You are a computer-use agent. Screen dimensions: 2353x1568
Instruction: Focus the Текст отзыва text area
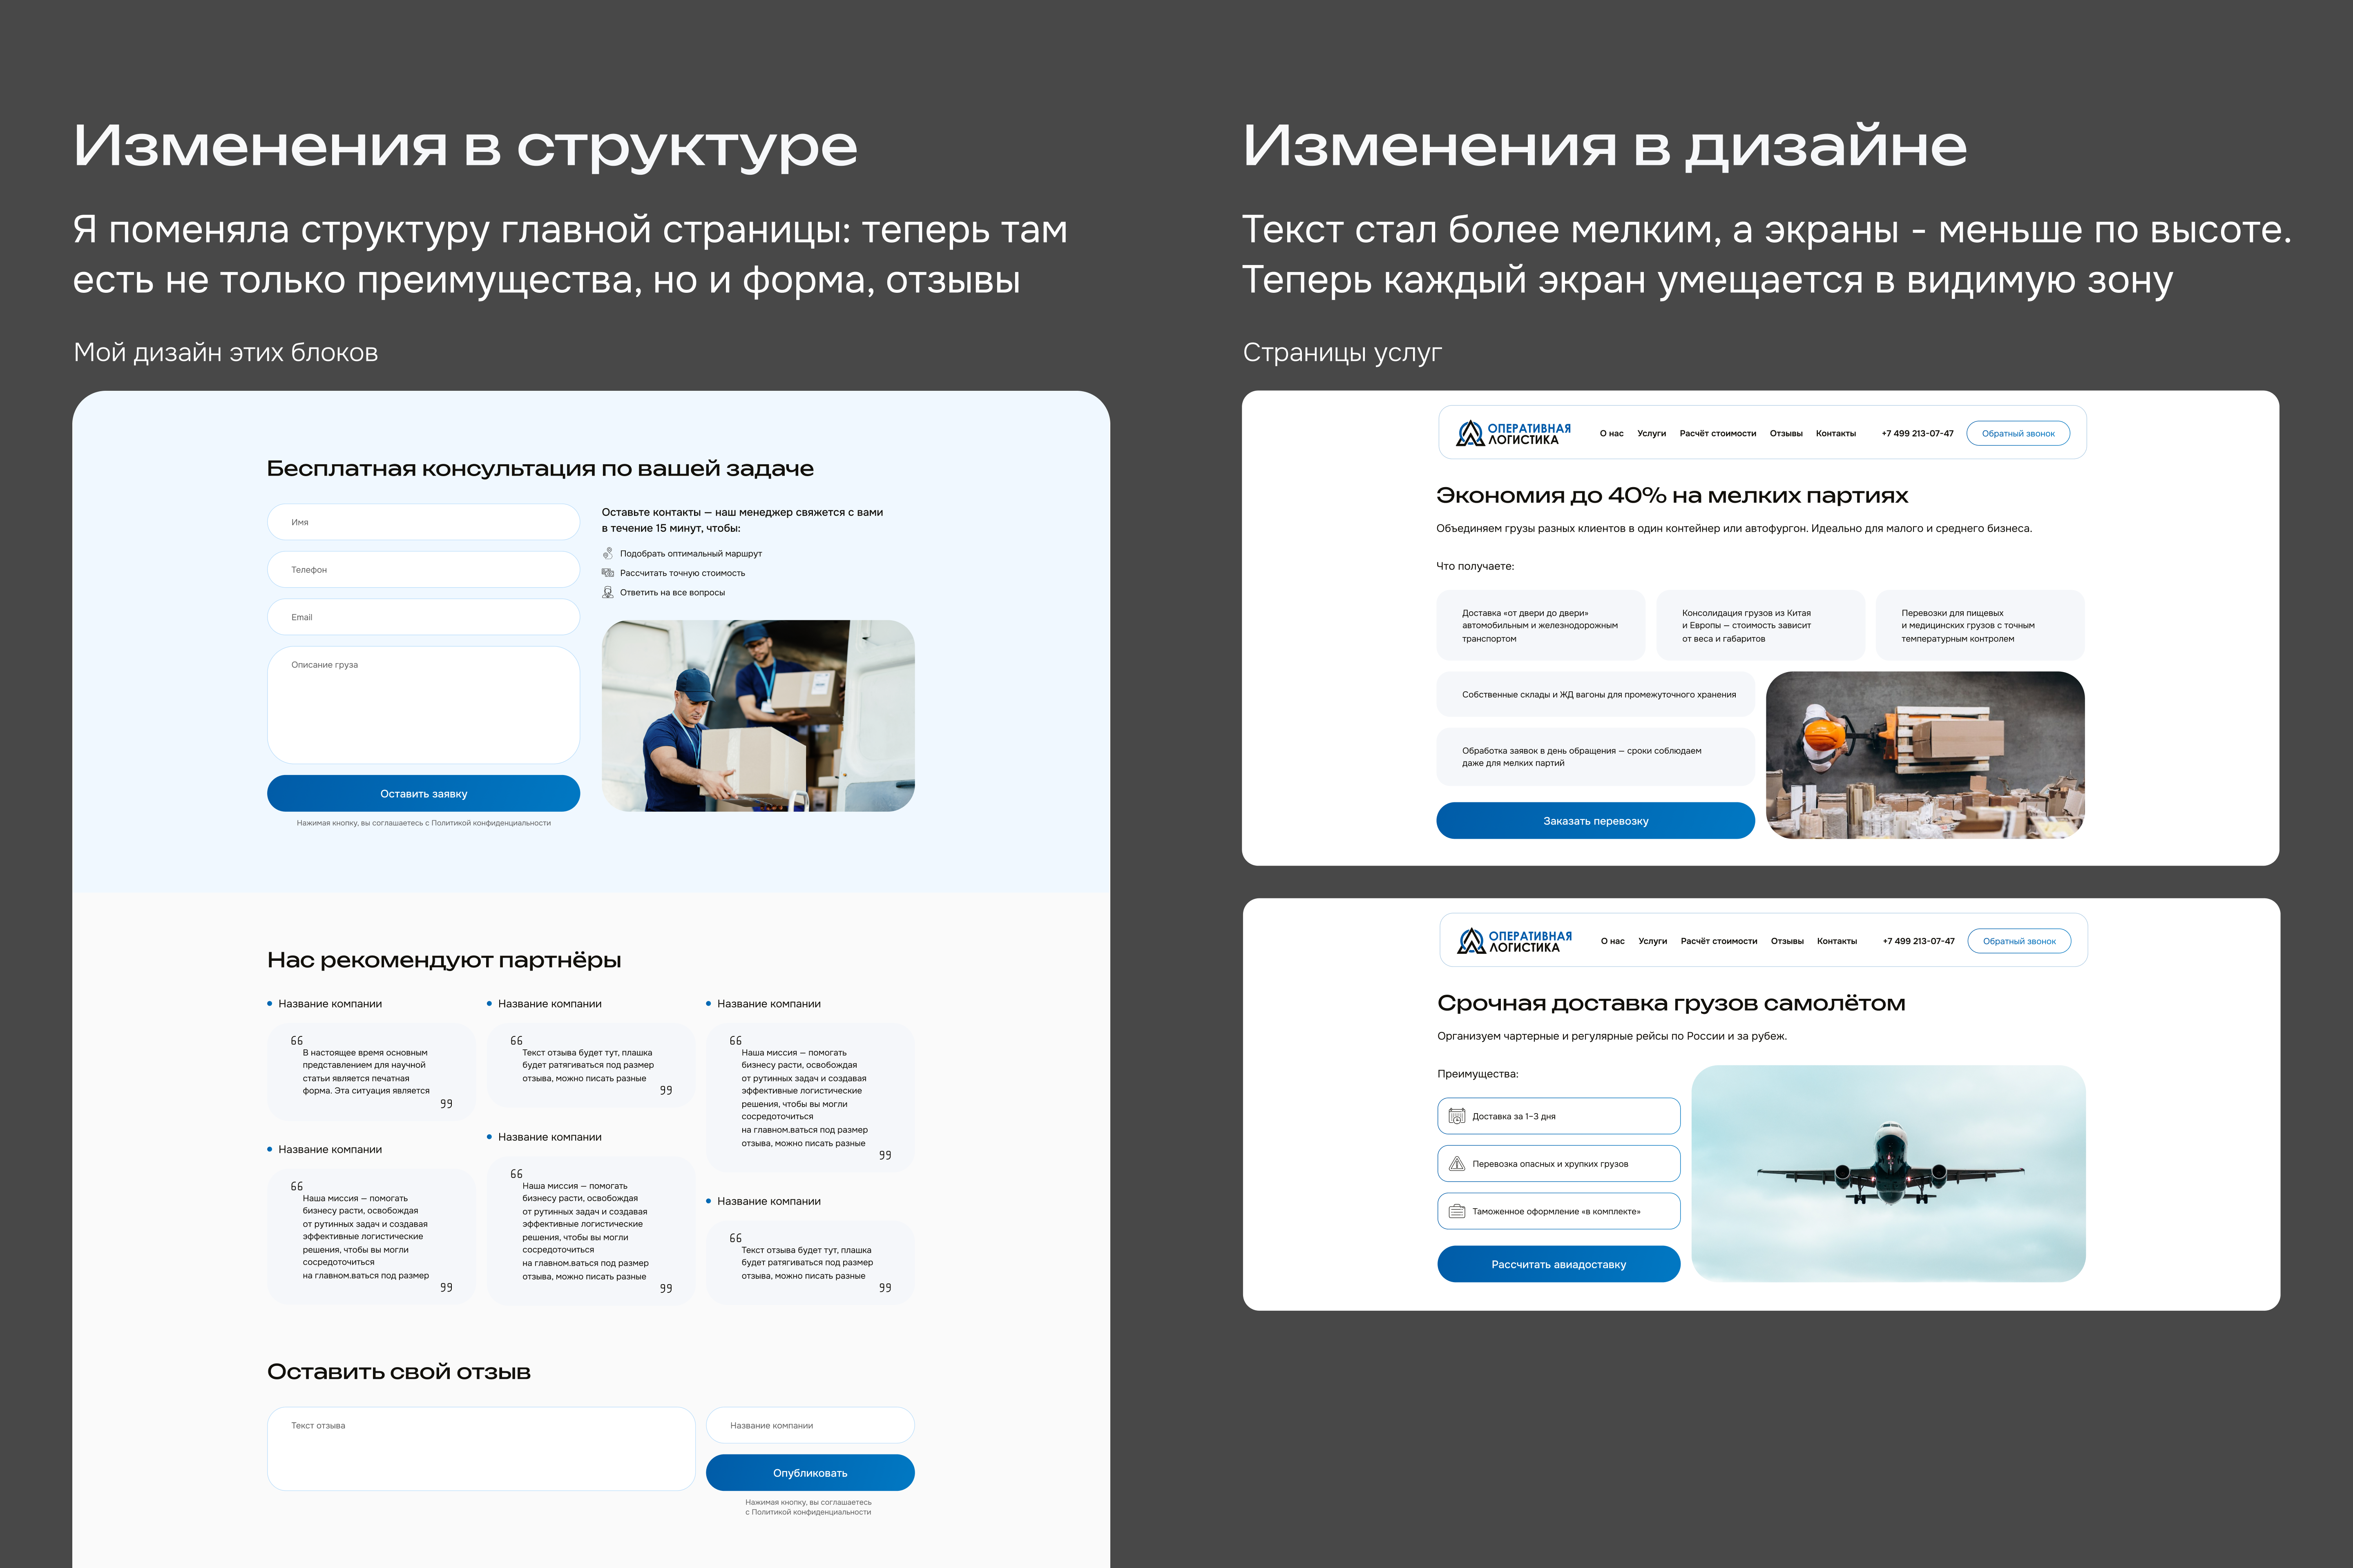tap(481, 1449)
